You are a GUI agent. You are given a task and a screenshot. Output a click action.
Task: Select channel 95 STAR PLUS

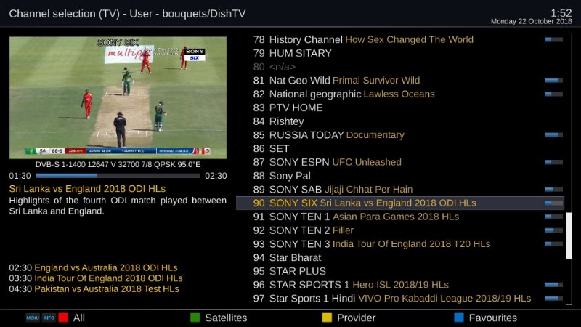[x=400, y=271]
